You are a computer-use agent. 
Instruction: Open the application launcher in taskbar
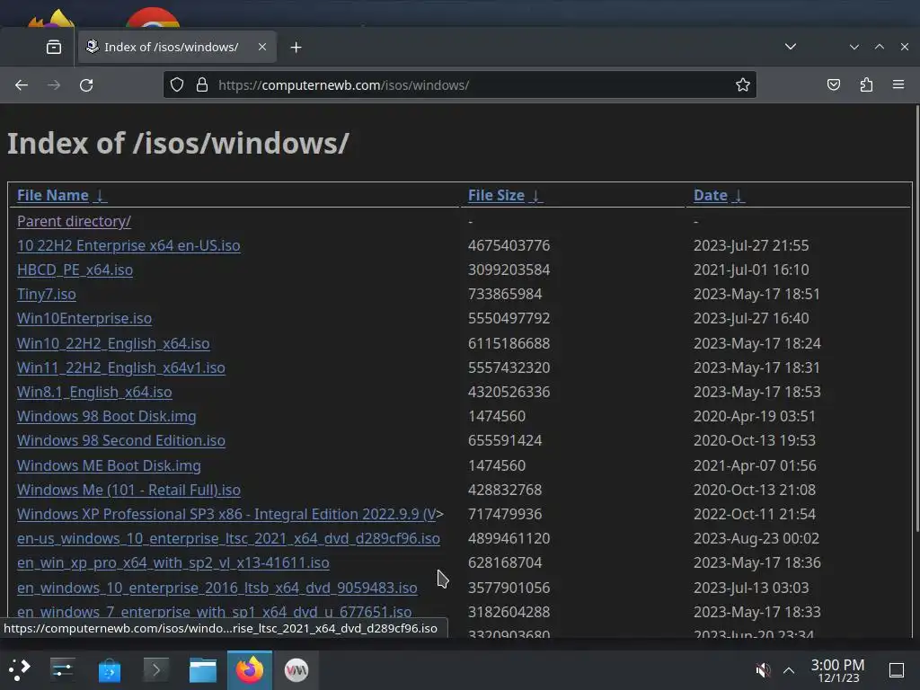[x=19, y=669]
